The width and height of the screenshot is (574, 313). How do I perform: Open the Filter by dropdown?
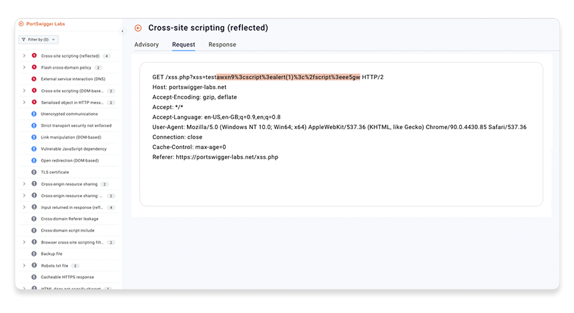[38, 40]
